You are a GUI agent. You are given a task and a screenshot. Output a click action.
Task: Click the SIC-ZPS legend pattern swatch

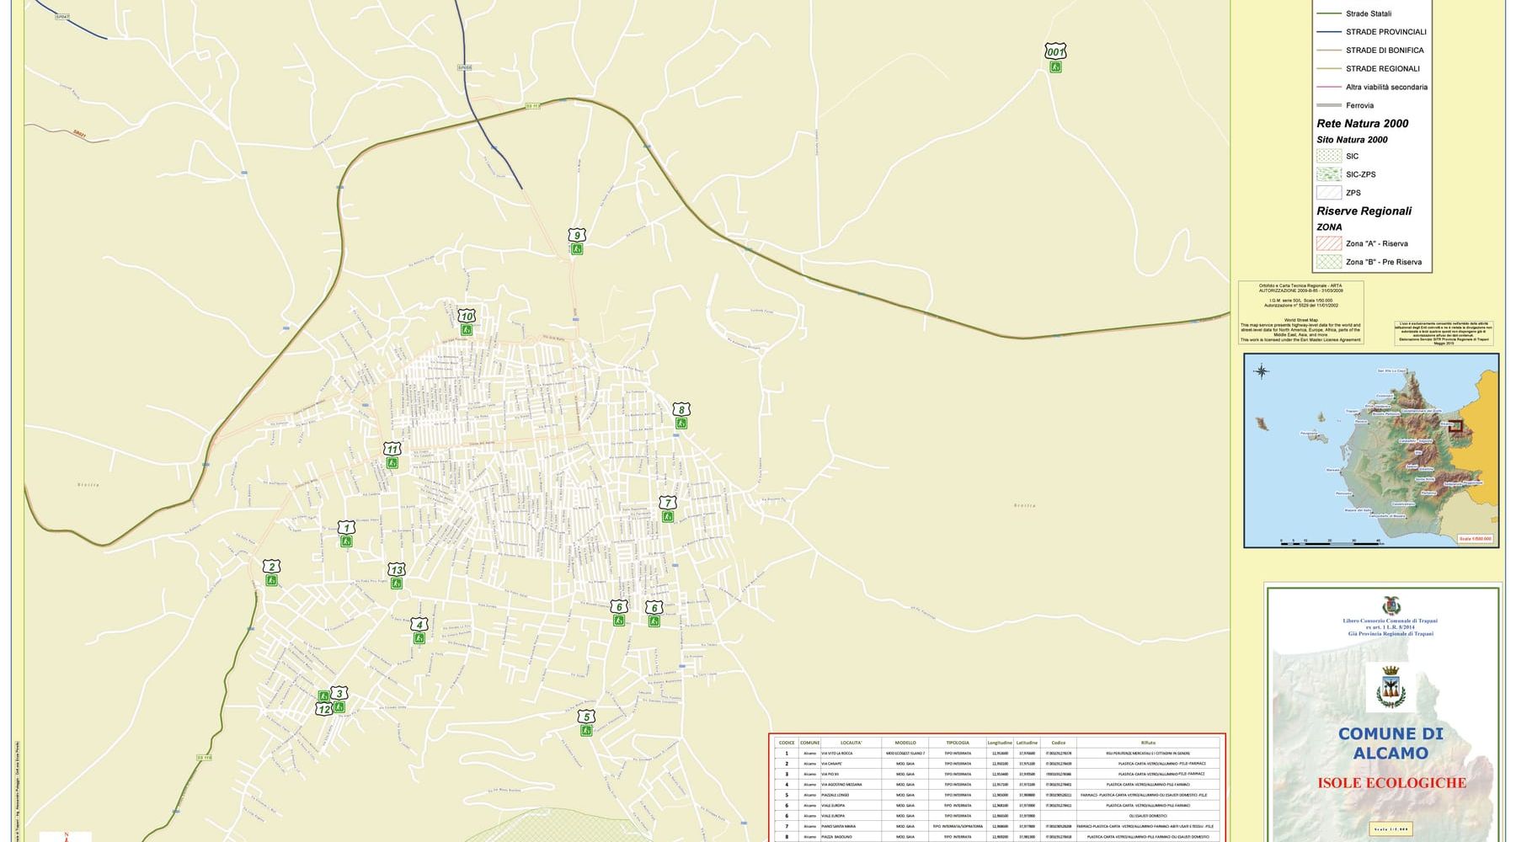pos(1329,174)
